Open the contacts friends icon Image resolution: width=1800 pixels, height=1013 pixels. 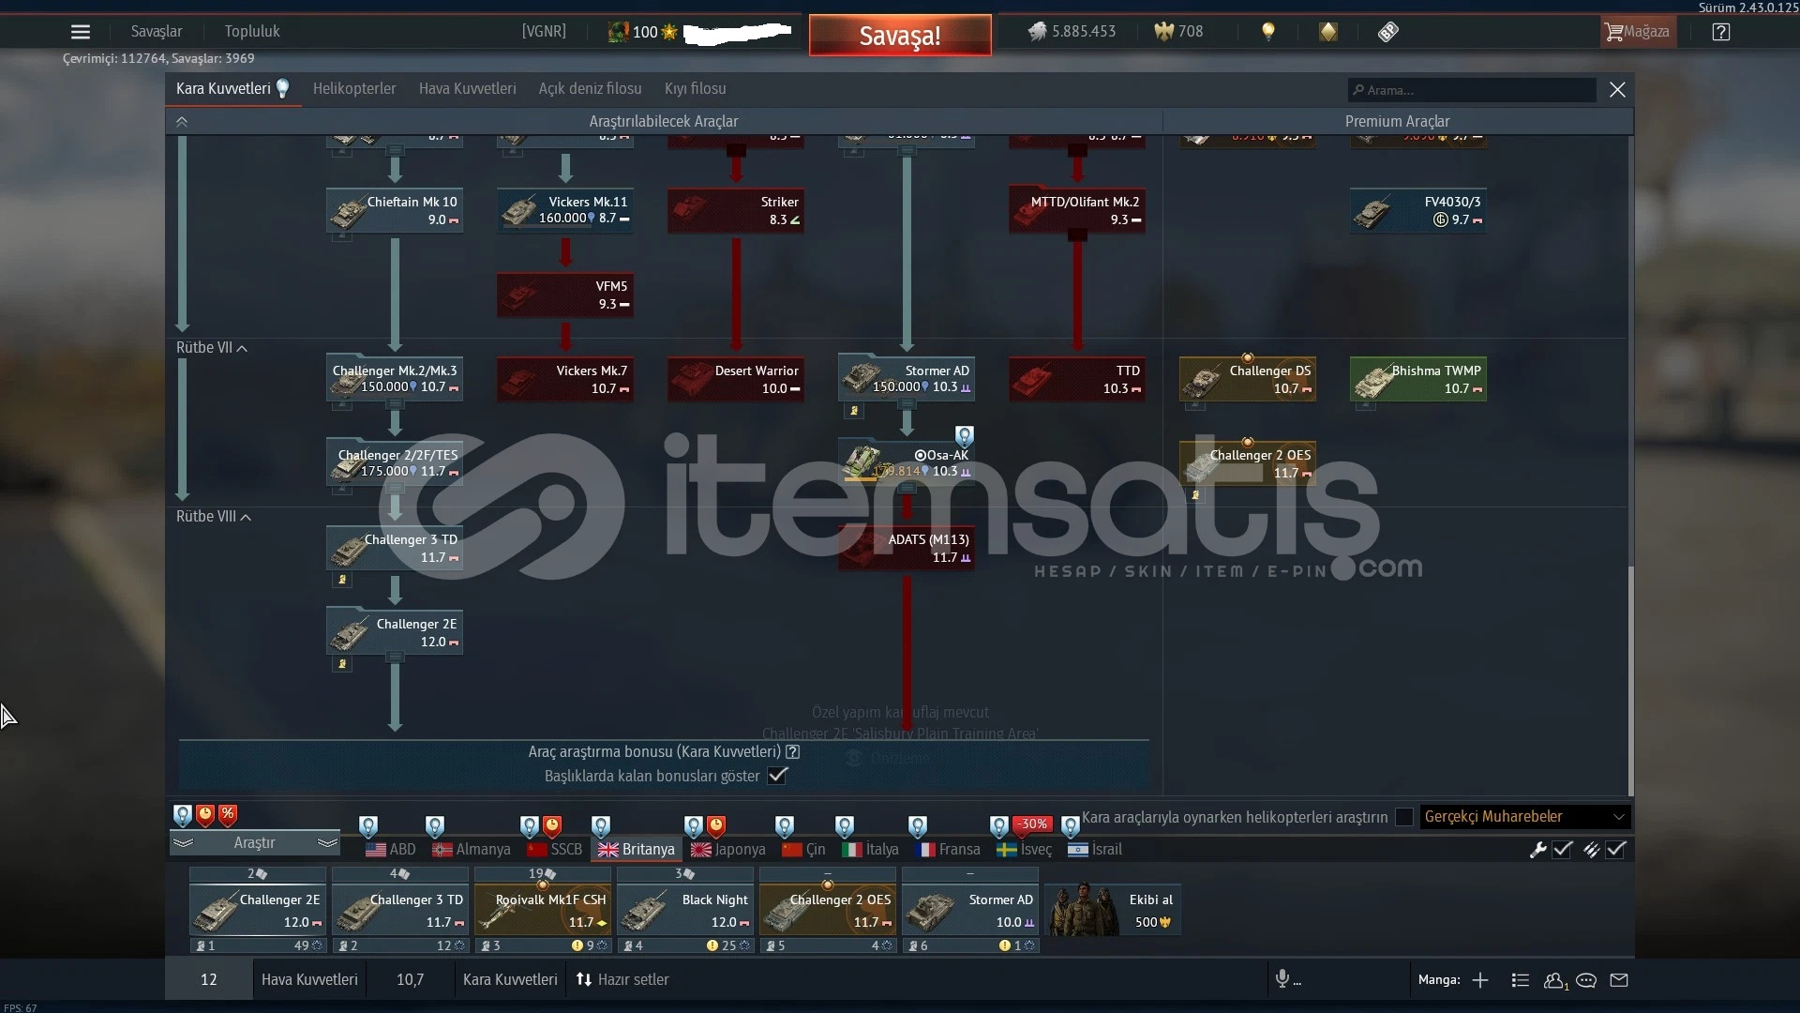pos(1554,980)
